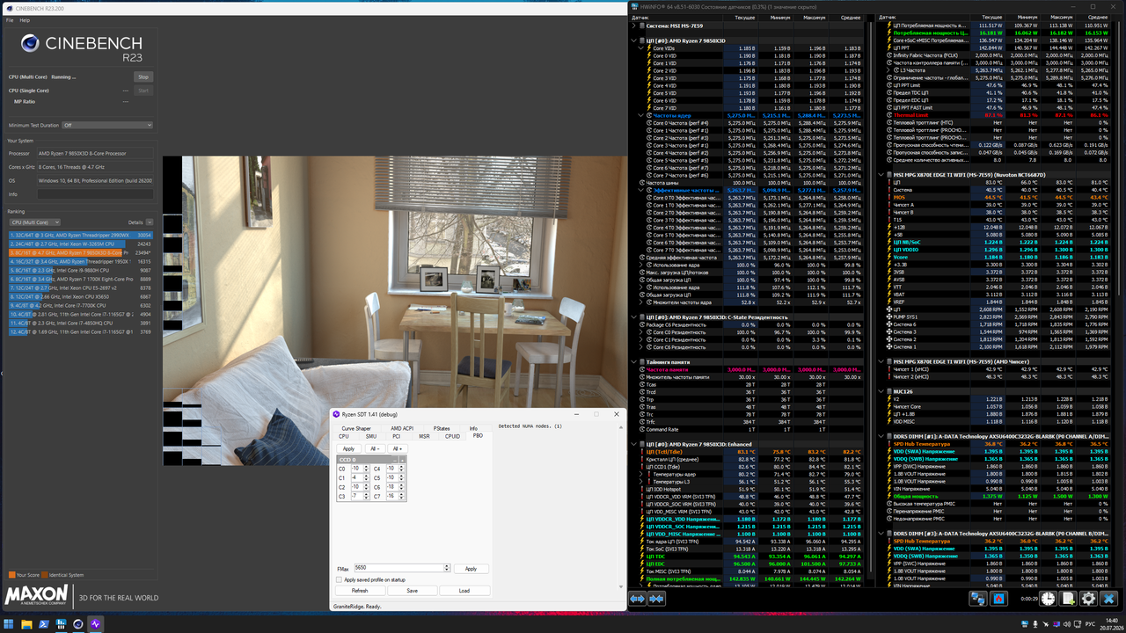
Task: Open the CPU (Multi Core) ranking dropdown
Action: click(33, 222)
